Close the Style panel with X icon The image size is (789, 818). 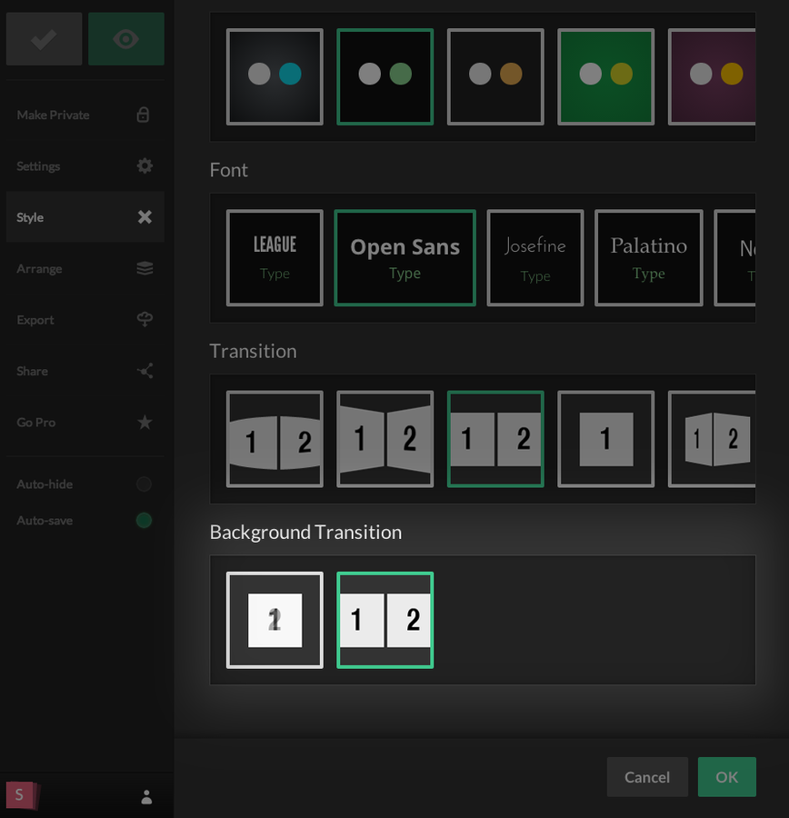145,217
